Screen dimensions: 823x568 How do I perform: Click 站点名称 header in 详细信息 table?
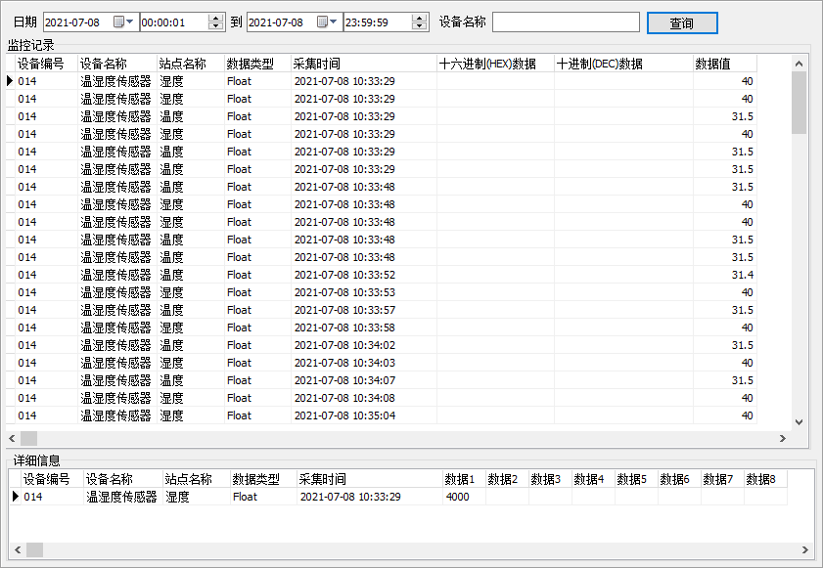(x=197, y=479)
